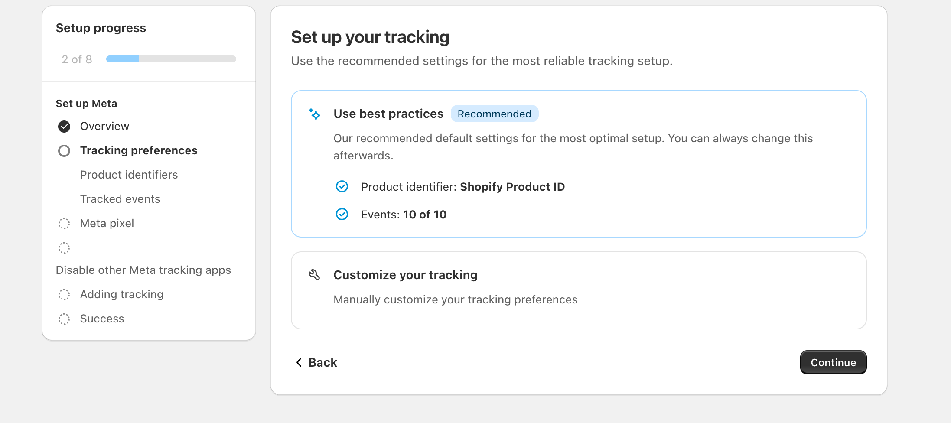This screenshot has height=423, width=951.
Task: Select the Customize your tracking option
Action: tap(578, 290)
